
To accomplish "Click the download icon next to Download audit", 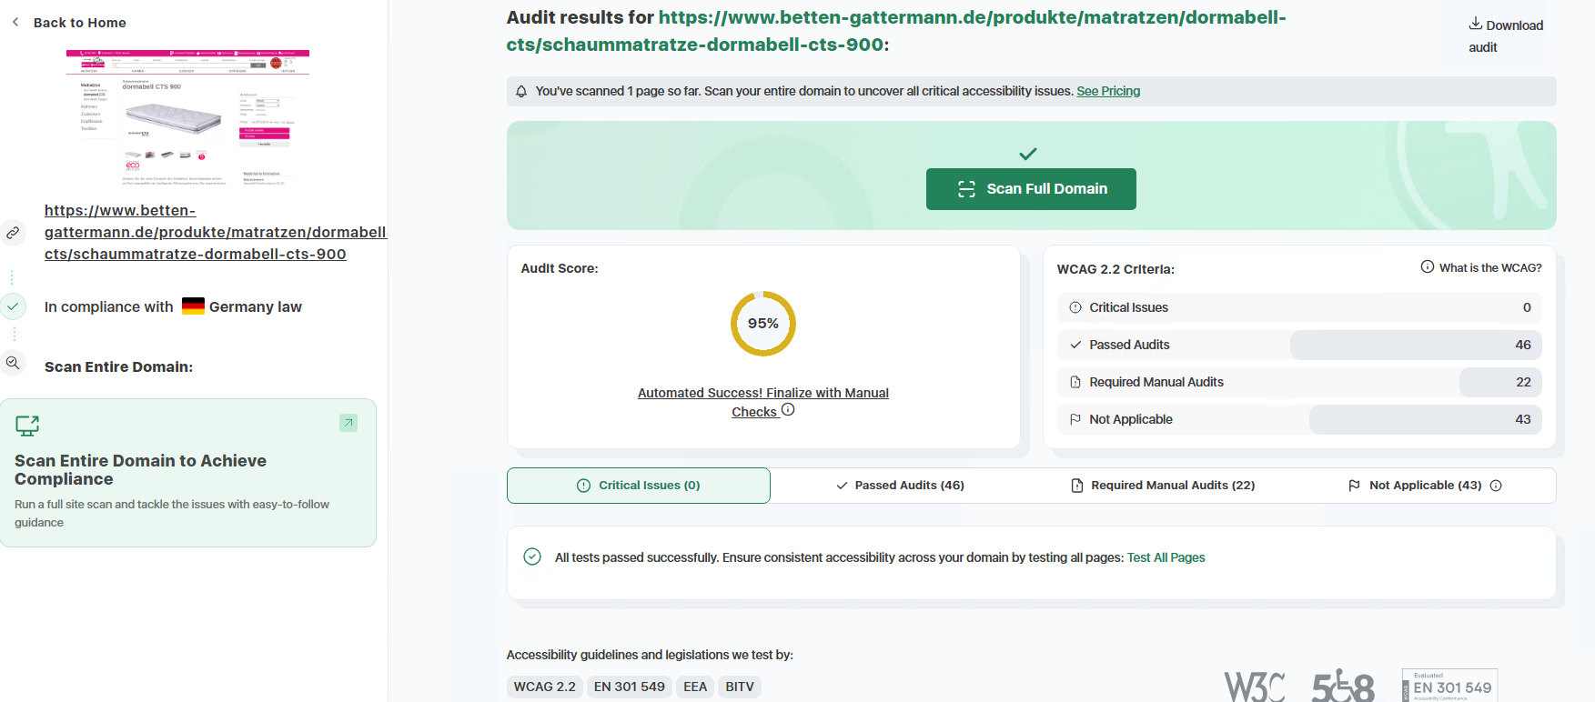I will pos(1476,24).
